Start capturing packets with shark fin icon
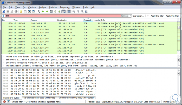The image size is (182, 105). point(4,11)
